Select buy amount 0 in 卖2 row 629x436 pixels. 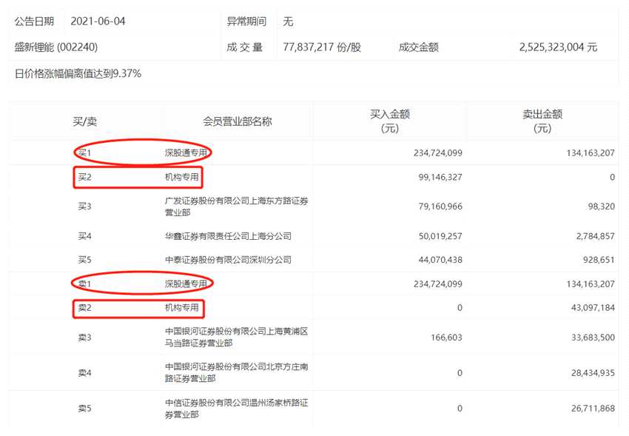(460, 308)
